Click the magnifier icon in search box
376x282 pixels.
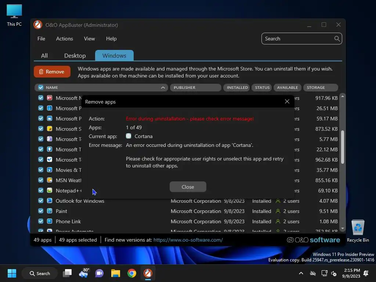(337, 39)
